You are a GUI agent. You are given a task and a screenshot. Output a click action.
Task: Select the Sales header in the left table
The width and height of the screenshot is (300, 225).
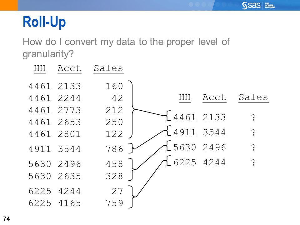coord(108,69)
